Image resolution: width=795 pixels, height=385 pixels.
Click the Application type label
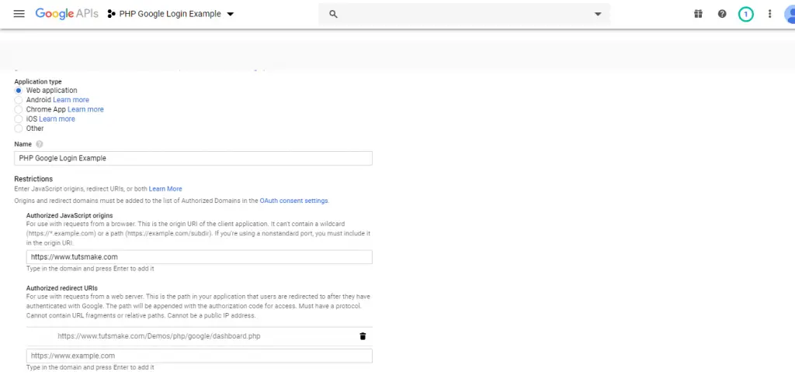[x=38, y=81]
